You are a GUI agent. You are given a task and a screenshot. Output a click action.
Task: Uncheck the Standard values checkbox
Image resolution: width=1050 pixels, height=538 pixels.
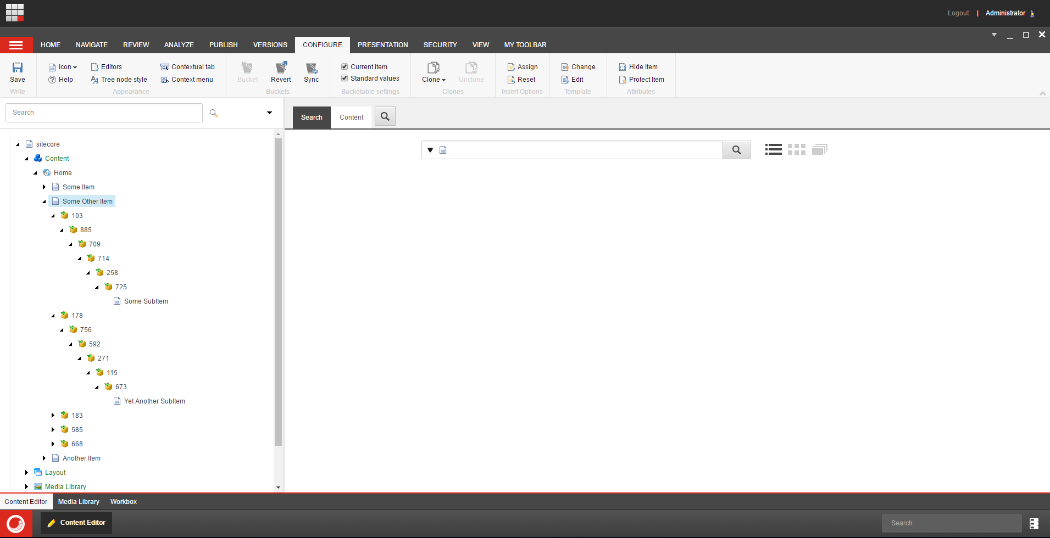point(345,78)
